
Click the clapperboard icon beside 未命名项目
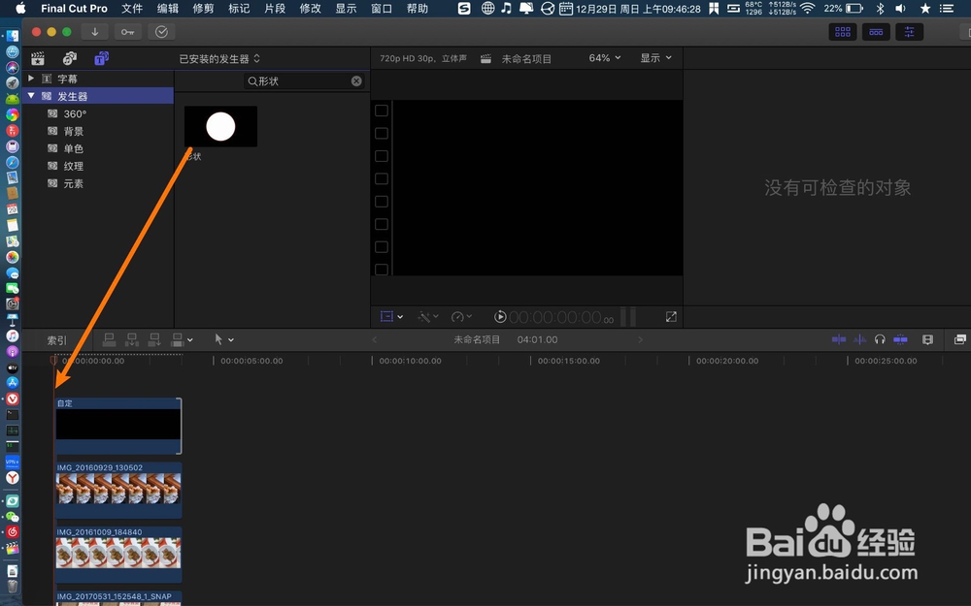(486, 59)
